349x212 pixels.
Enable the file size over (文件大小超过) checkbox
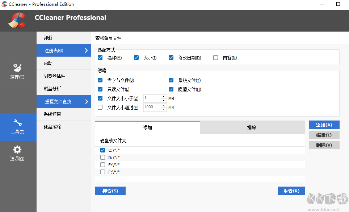(x=100, y=107)
